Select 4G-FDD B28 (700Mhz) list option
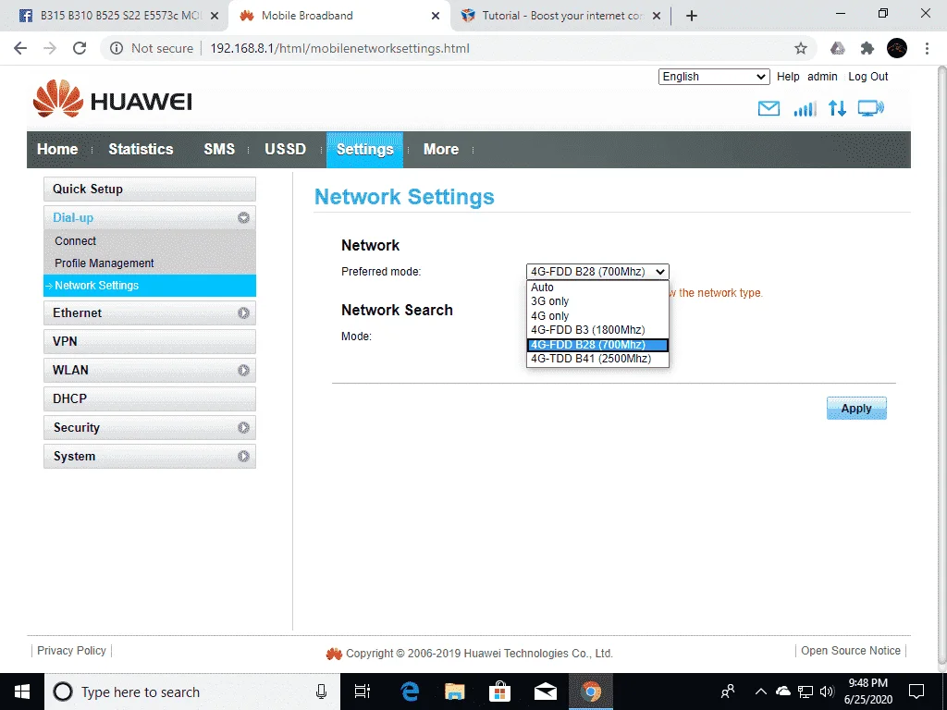 (598, 345)
